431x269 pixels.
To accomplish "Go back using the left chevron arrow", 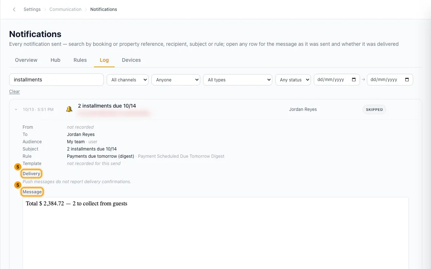I will 14,9.
